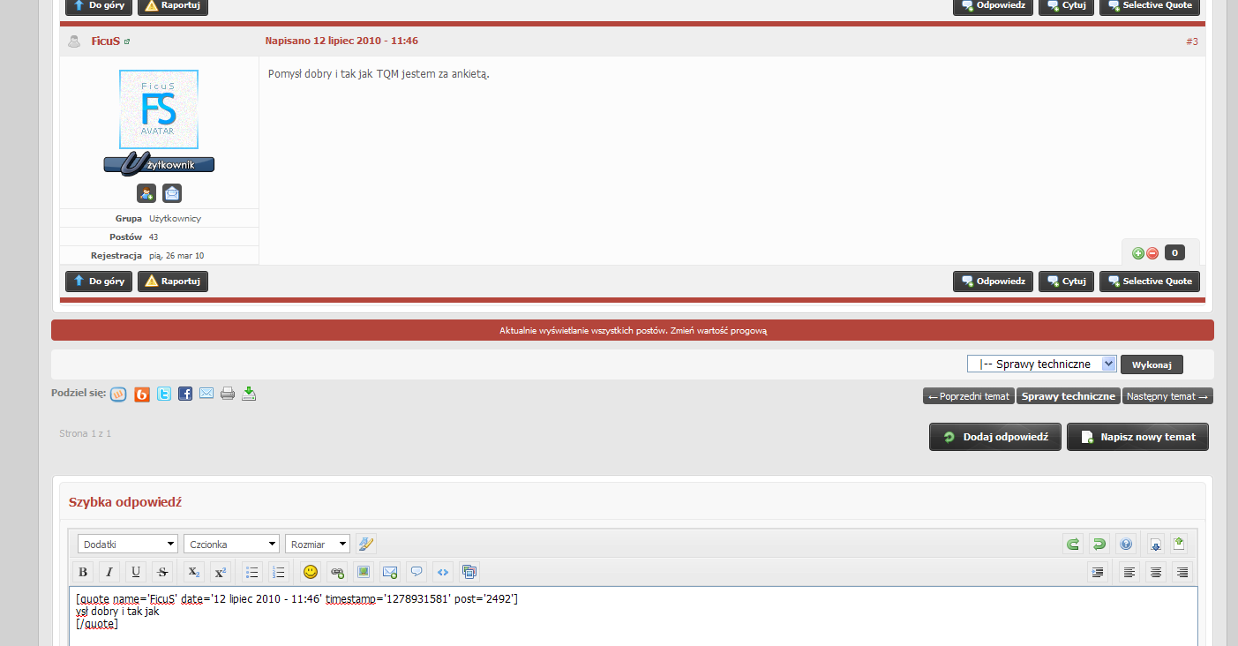Give positive reputation with the green plus
Screen dimensions: 1238x646
coord(1137,252)
